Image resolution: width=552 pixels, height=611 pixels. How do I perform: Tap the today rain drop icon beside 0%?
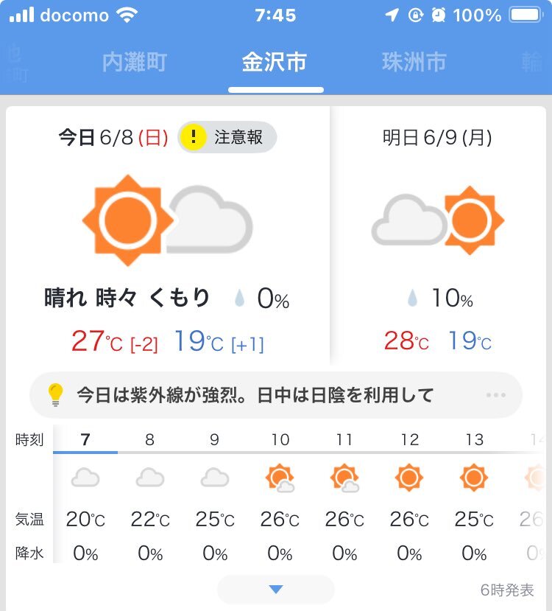240,298
